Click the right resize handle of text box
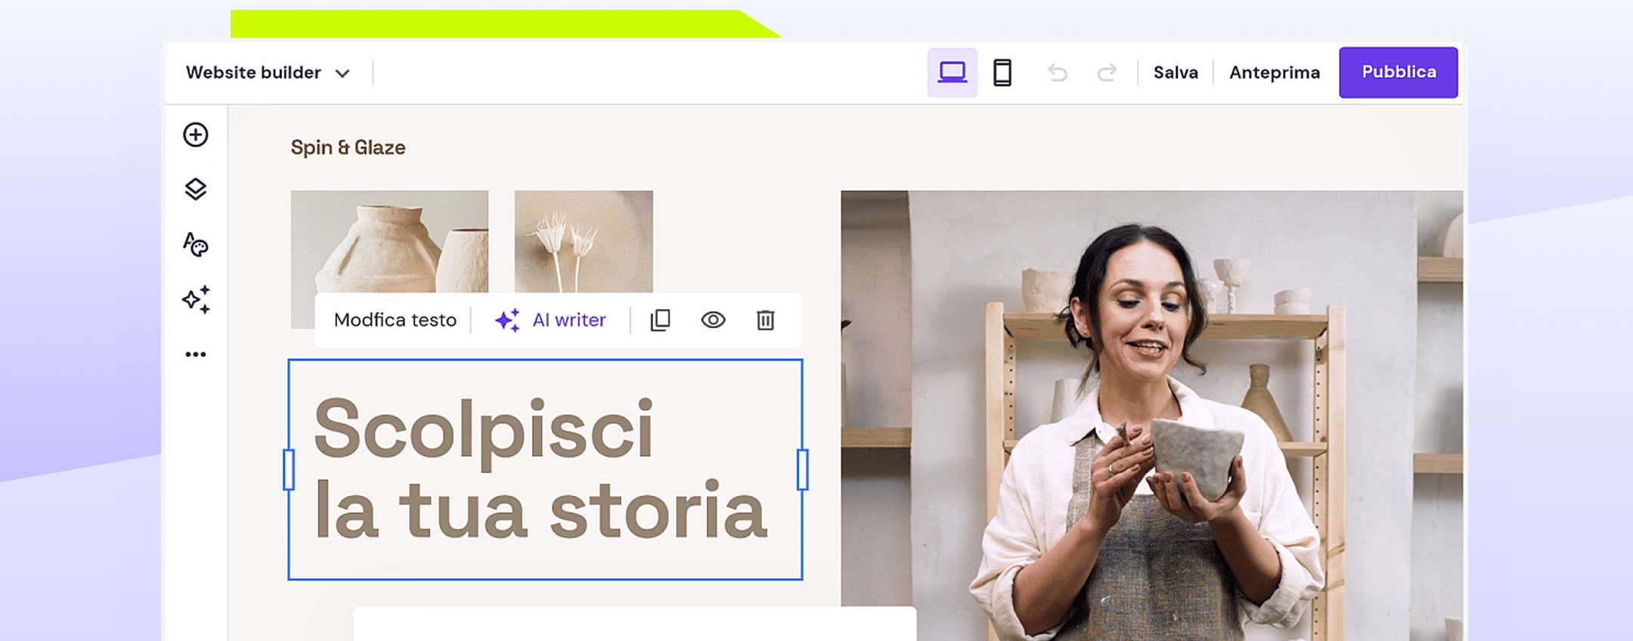1633x641 pixels. [x=803, y=469]
